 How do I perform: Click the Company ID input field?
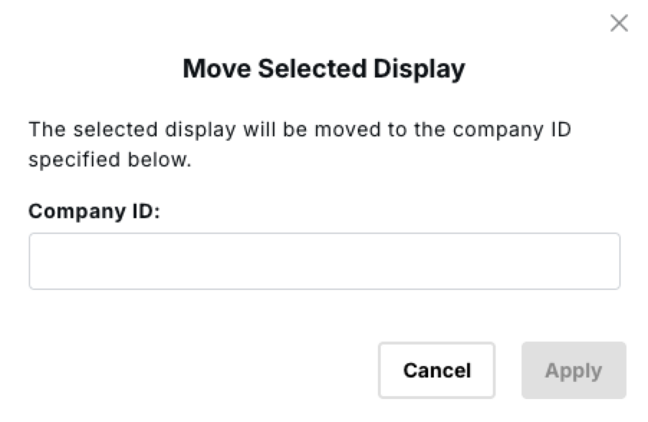pos(324,261)
